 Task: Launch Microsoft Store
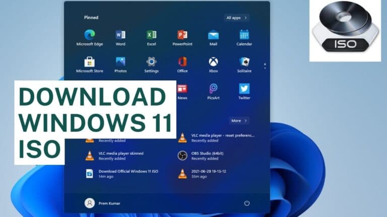(x=90, y=64)
